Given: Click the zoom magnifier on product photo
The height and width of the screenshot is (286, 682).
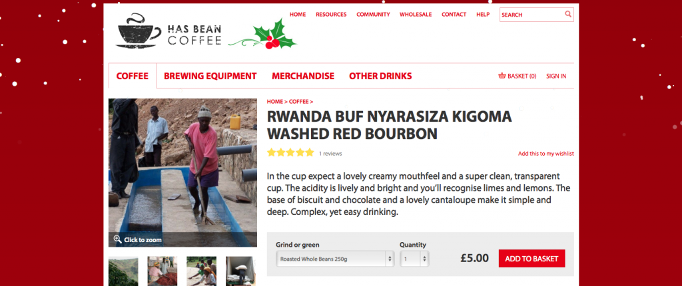Looking at the screenshot, I should tap(117, 239).
